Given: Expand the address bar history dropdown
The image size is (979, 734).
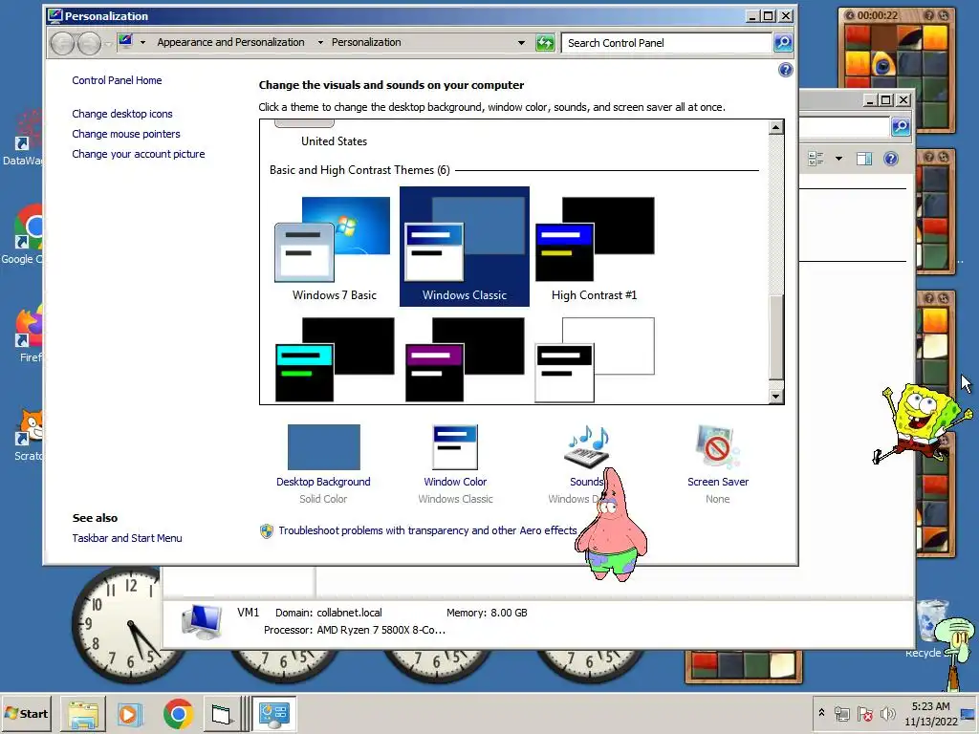Looking at the screenshot, I should click(521, 42).
